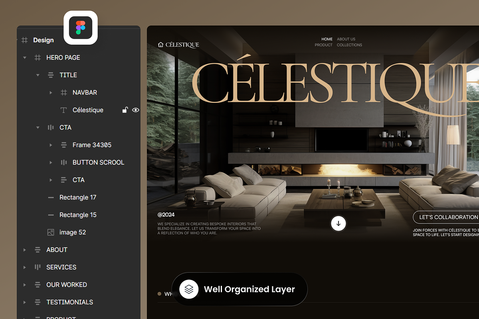Click the auto layout icon beside BUTTON SCROOL
The height and width of the screenshot is (319, 479).
coord(63,162)
